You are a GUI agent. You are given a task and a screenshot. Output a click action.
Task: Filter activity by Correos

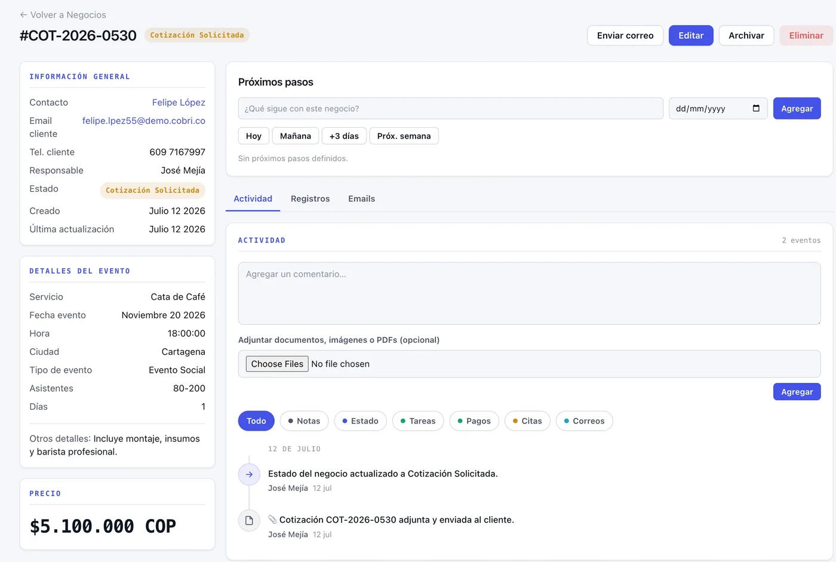584,421
